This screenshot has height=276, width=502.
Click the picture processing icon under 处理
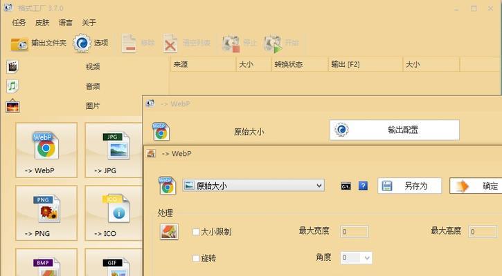click(x=169, y=232)
